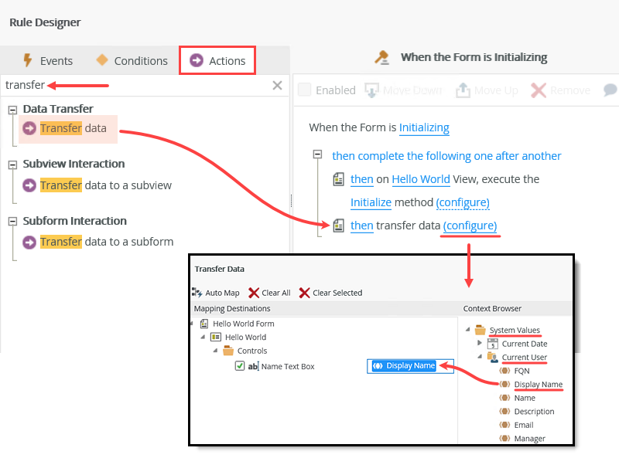The image size is (619, 458).
Task: Expand the Current Date node
Action: click(x=479, y=344)
